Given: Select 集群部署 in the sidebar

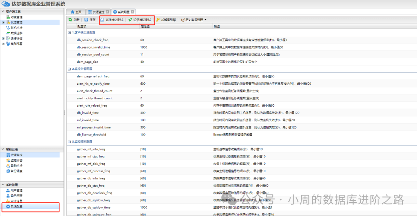Looking at the screenshot, I should point(17,44).
